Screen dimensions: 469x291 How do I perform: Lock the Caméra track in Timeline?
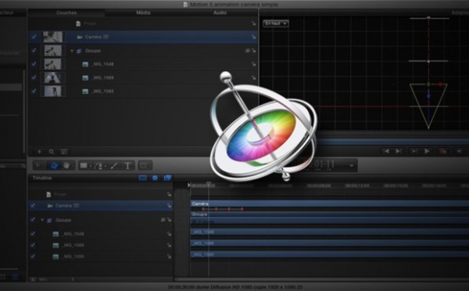169,206
